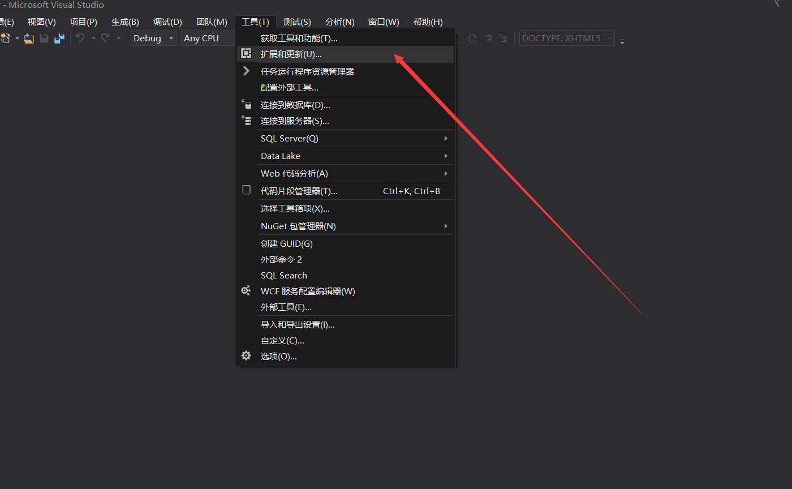Open the Debug configuration dropdown
This screenshot has height=489, width=792.
click(153, 38)
